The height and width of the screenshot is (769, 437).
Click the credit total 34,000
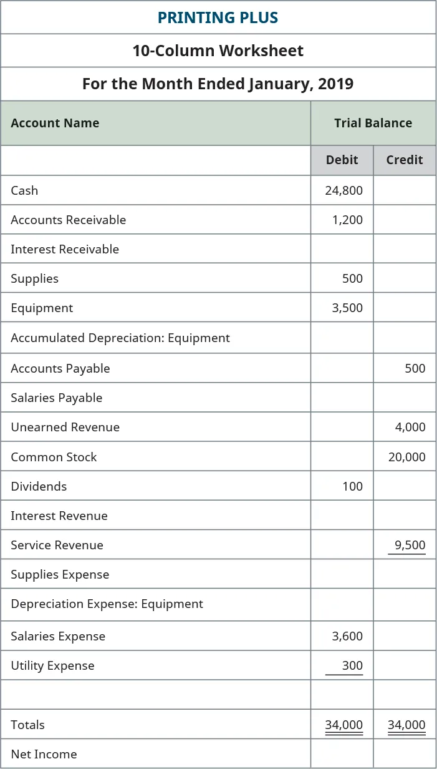(406, 725)
